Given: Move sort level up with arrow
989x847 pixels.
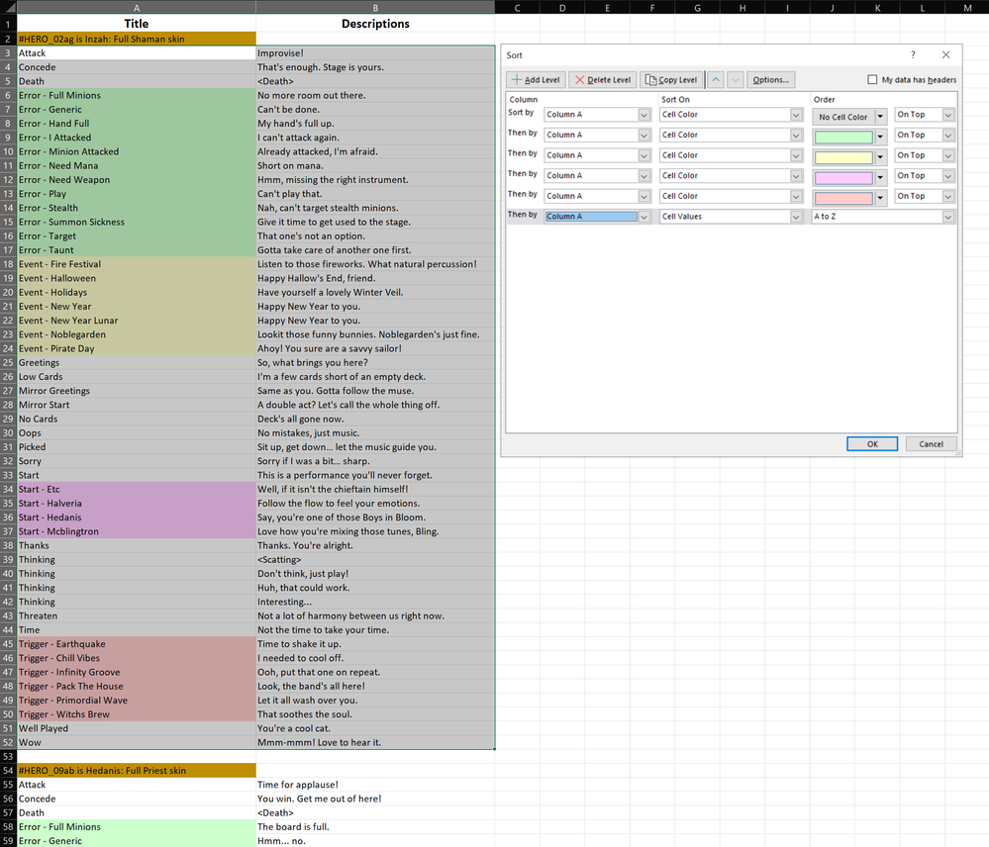Looking at the screenshot, I should pyautogui.click(x=715, y=80).
